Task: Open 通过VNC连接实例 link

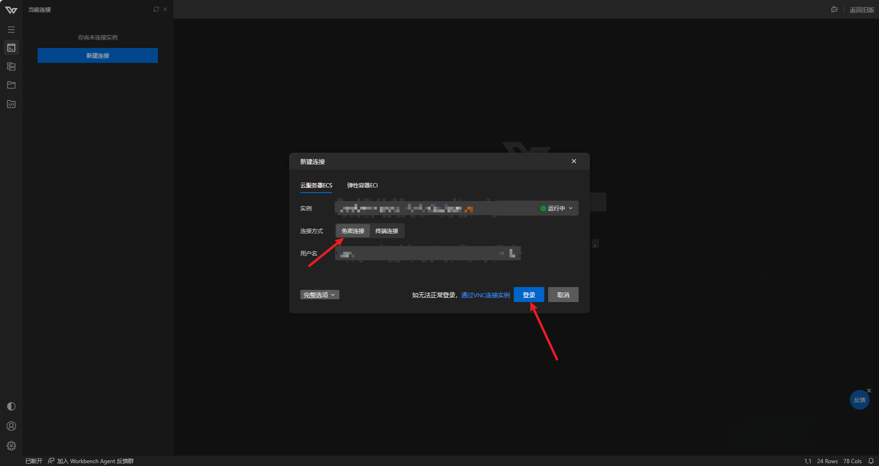Action: tap(486, 295)
